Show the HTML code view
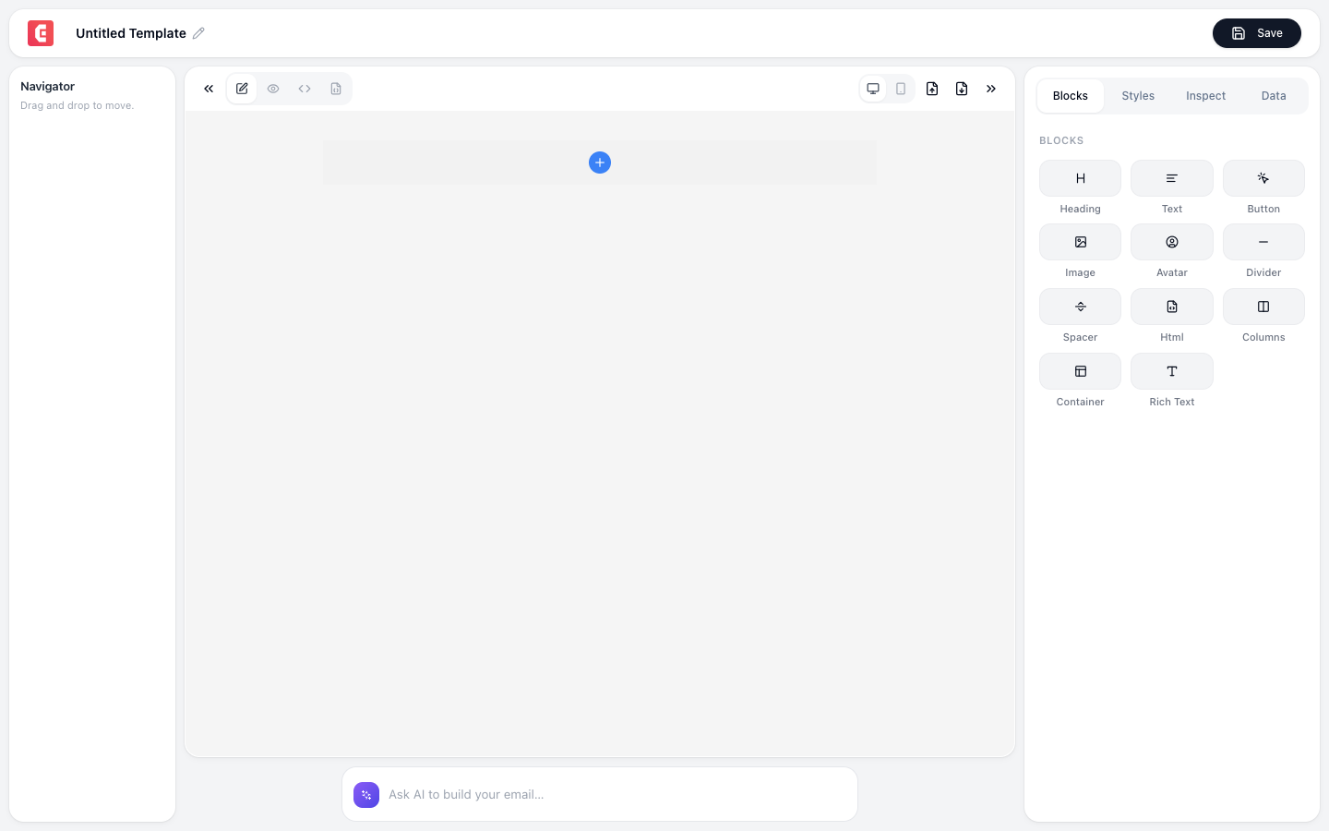1329x831 pixels. 305,89
